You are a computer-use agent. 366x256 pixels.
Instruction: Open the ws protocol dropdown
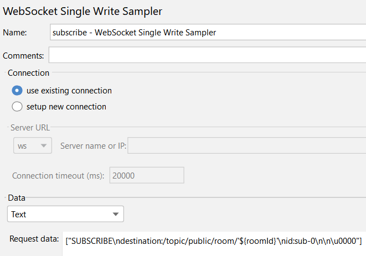click(32, 145)
